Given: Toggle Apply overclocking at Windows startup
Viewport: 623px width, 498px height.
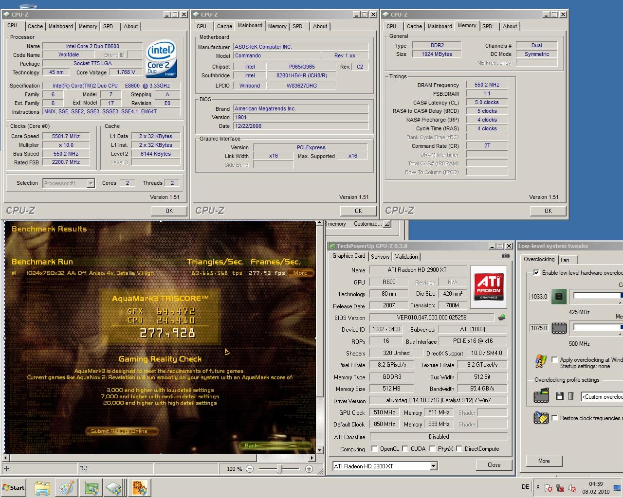Looking at the screenshot, I should [x=554, y=359].
